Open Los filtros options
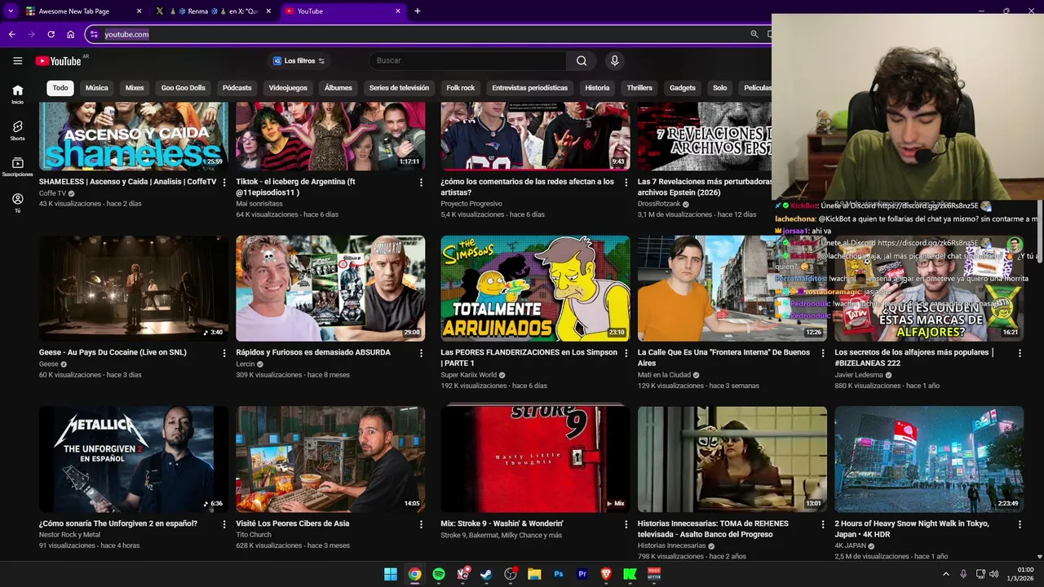The image size is (1044, 587). click(x=299, y=61)
